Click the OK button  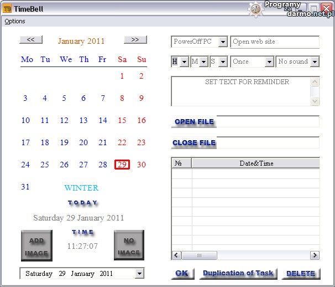tap(181, 274)
